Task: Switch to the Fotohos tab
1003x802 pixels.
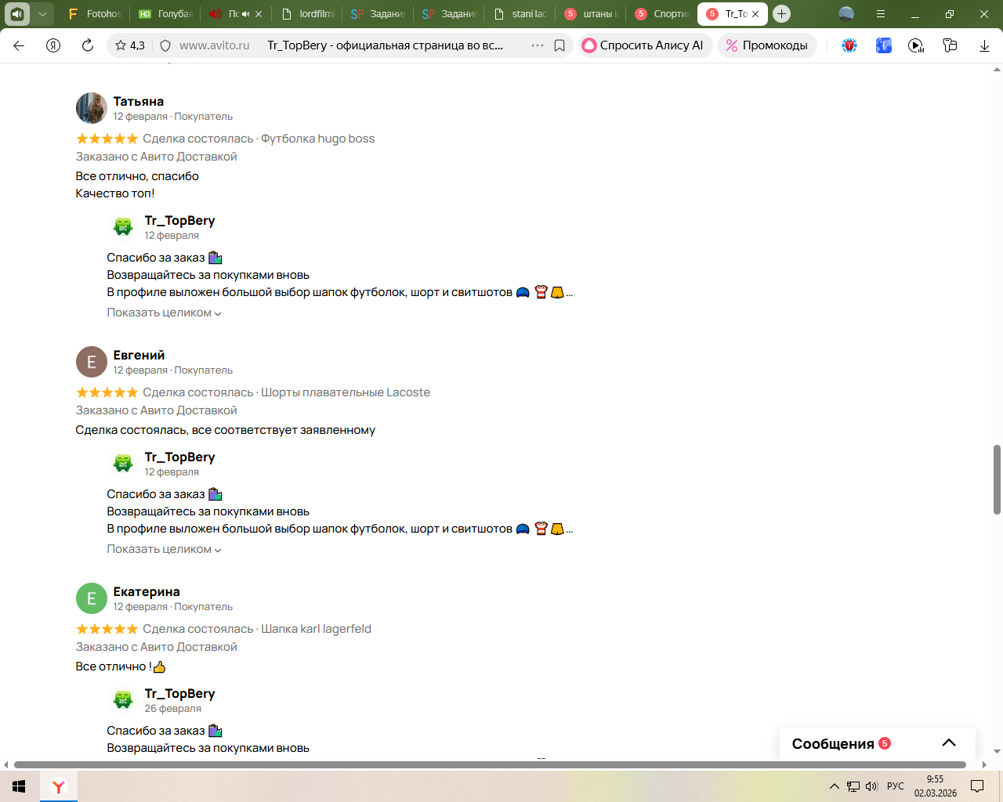Action: pyautogui.click(x=94, y=13)
